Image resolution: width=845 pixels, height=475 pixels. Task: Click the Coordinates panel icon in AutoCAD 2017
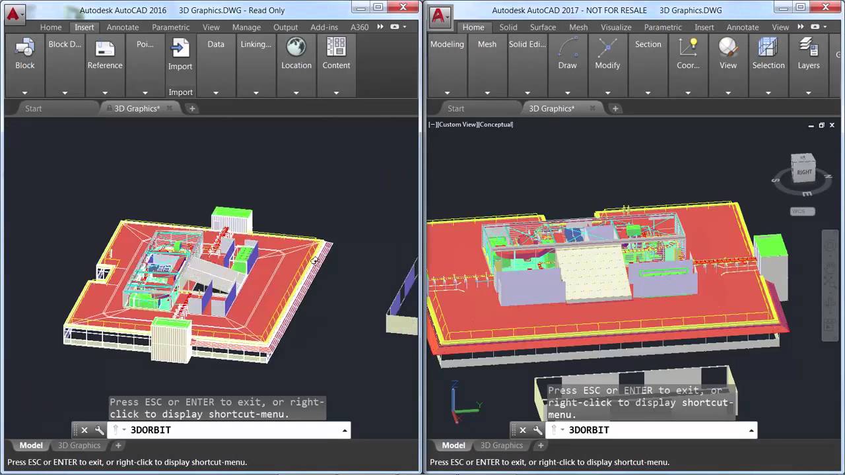(688, 47)
